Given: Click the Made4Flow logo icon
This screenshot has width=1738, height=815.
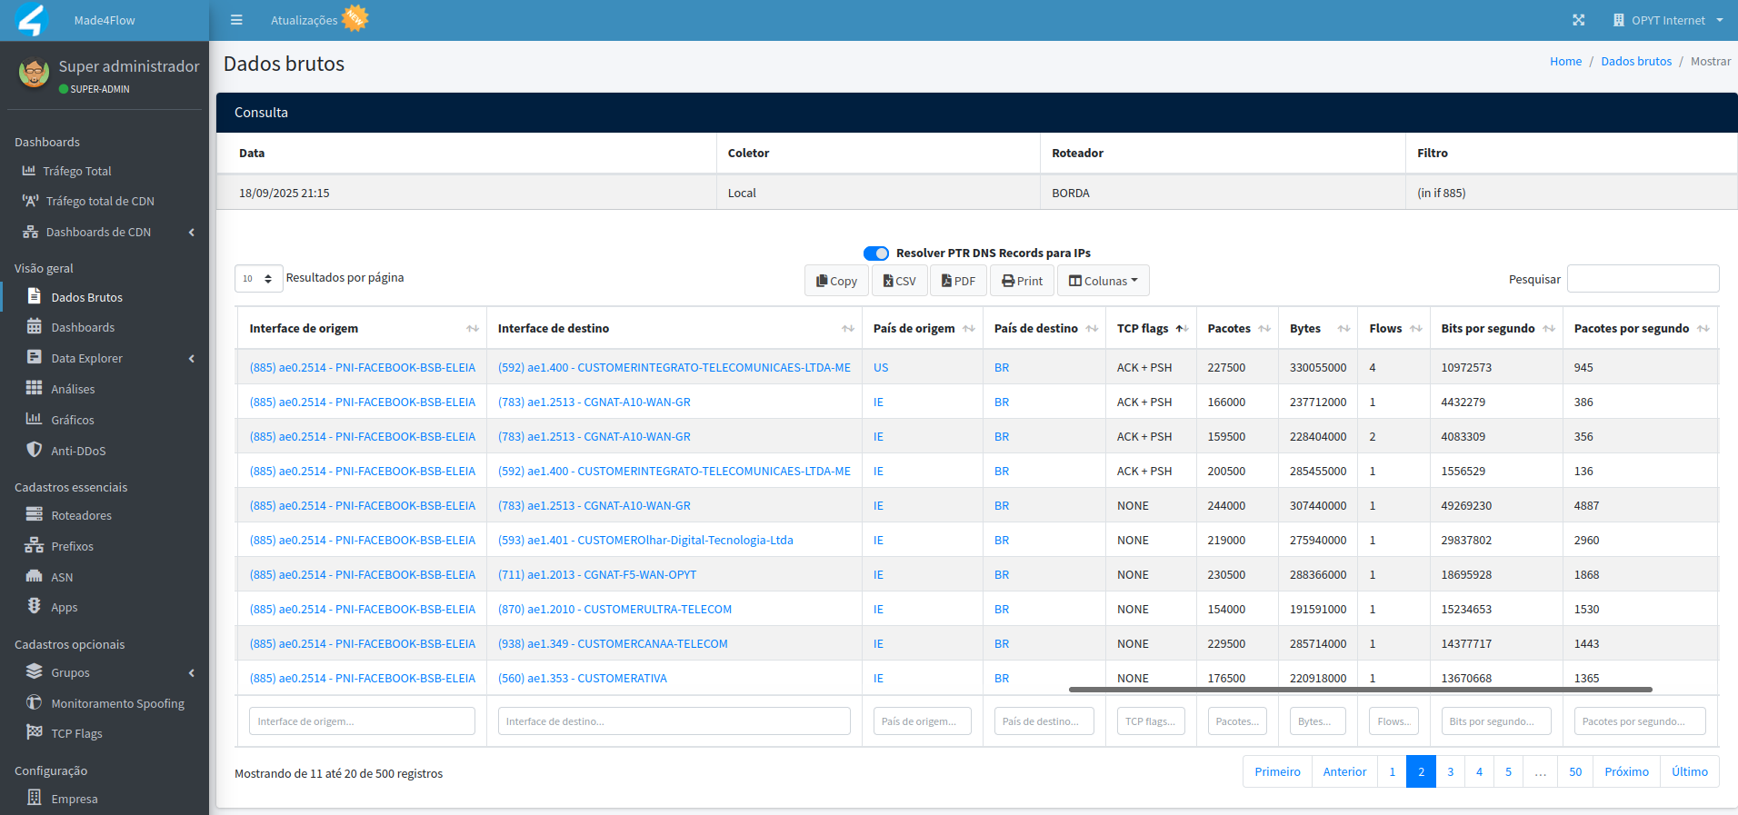Looking at the screenshot, I should pos(32,20).
